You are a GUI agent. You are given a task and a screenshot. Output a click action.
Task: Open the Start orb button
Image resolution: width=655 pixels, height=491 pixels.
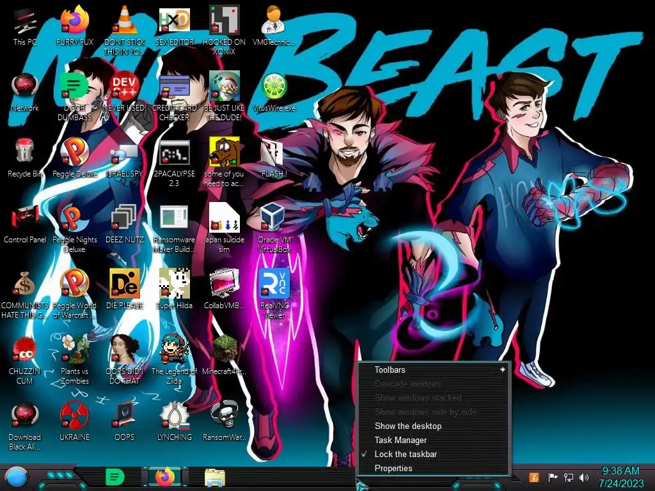click(16, 477)
